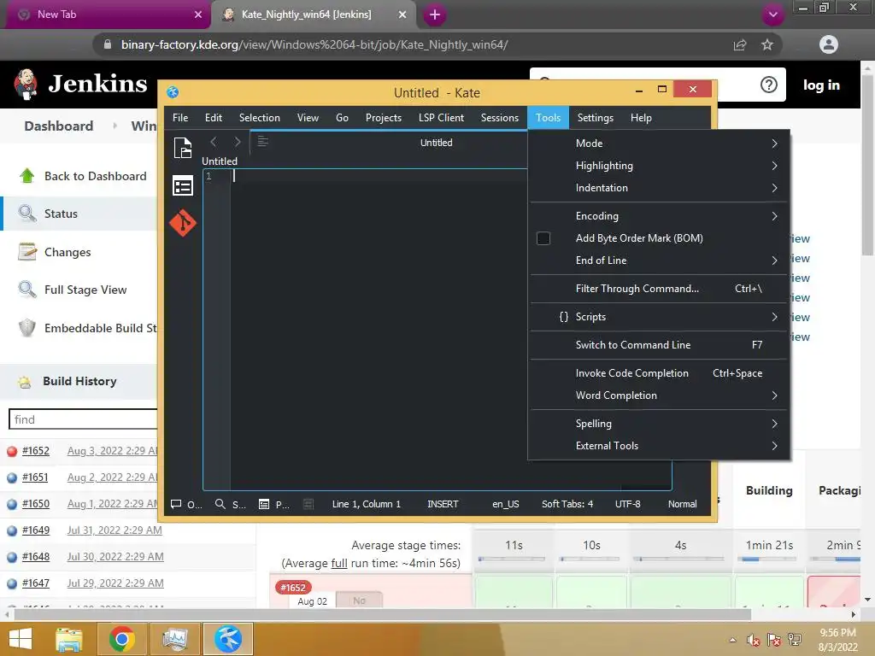
Task: Open File Explorer from the taskbar
Action: [68, 639]
